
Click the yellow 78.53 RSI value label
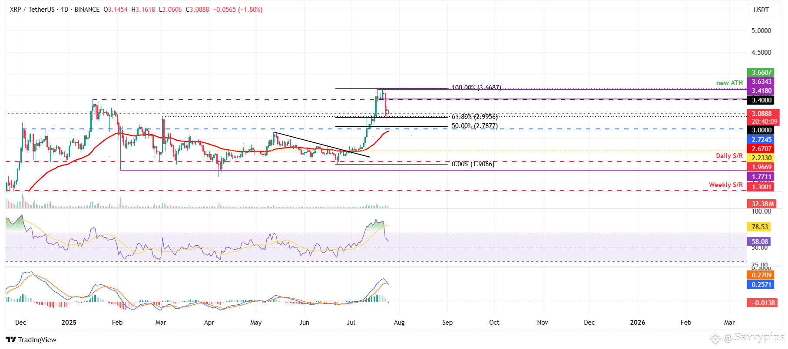(x=759, y=227)
